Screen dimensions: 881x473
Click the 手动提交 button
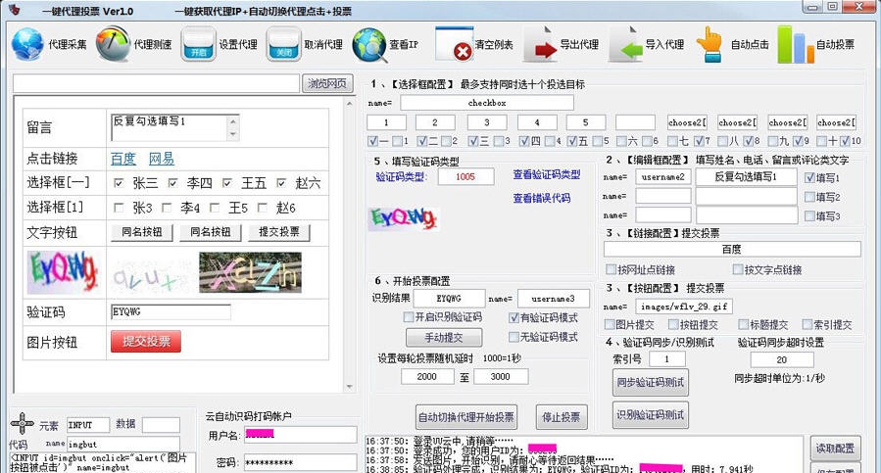coord(444,337)
